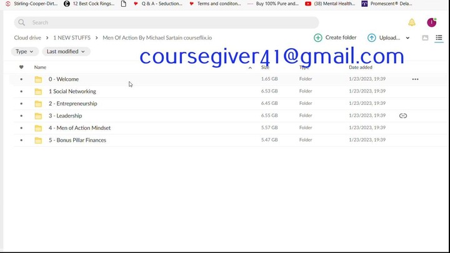Open the Promescent bookmark
The width and height of the screenshot is (450, 253).
click(387, 4)
